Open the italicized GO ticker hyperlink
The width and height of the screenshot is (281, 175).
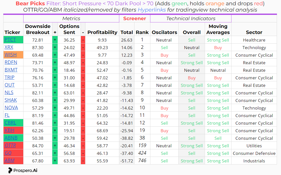(x=8, y=153)
